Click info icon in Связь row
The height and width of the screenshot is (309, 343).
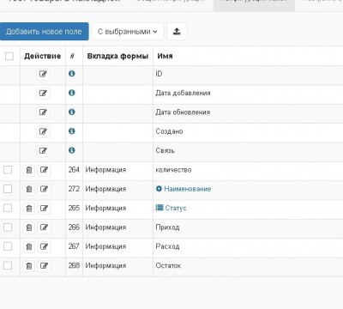[x=72, y=150]
